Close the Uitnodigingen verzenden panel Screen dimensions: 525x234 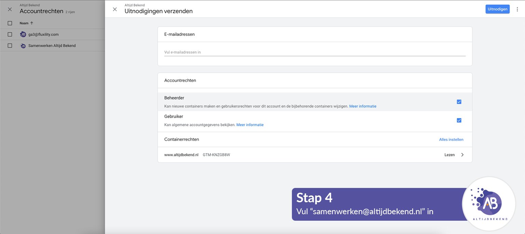tap(115, 9)
